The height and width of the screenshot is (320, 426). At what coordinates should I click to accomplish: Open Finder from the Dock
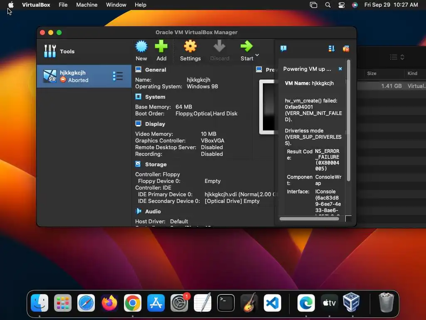point(40,303)
